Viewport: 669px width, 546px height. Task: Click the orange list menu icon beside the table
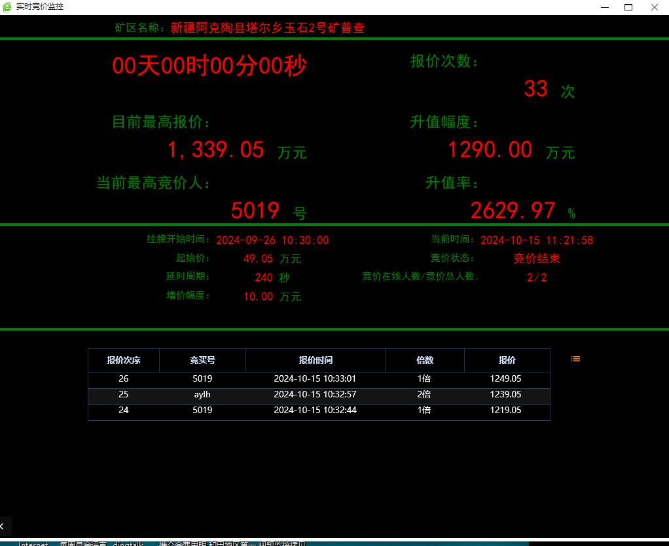tap(575, 359)
